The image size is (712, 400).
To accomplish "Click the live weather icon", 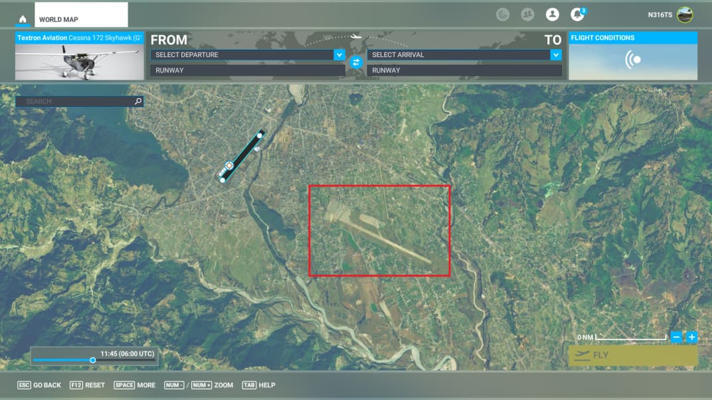I will (x=633, y=60).
